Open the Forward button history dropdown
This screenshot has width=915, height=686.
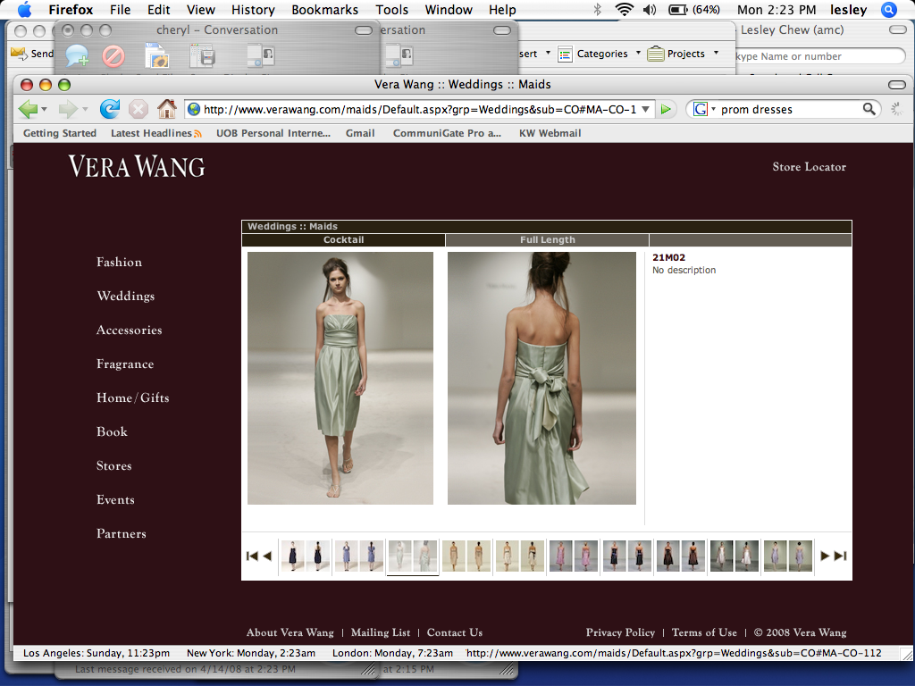coord(85,109)
